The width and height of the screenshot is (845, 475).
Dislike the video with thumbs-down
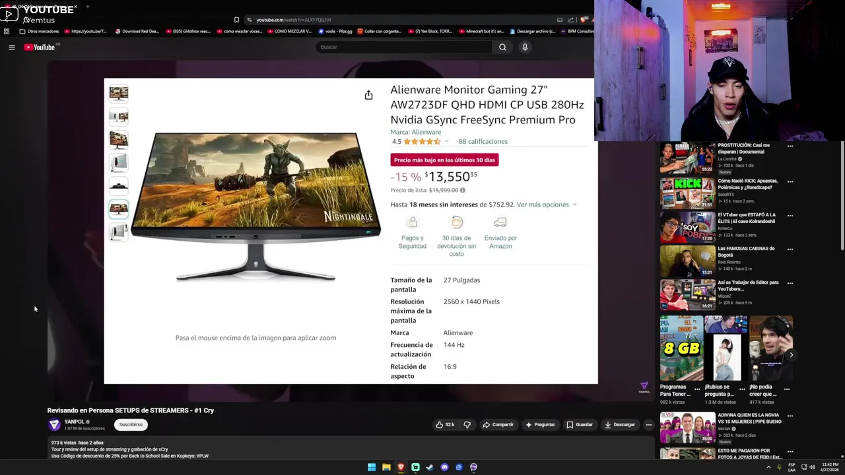coord(467,425)
